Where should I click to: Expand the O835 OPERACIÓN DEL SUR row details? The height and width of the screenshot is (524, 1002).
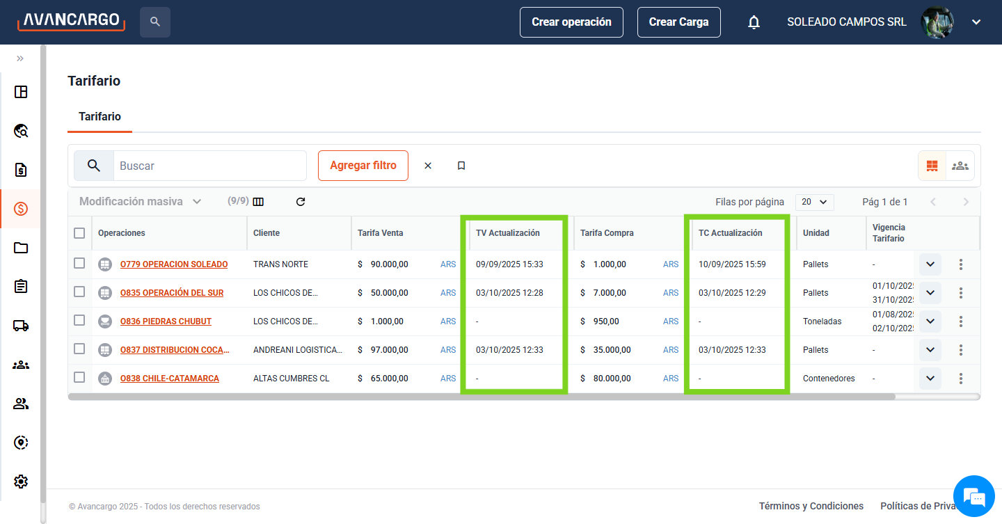click(930, 293)
